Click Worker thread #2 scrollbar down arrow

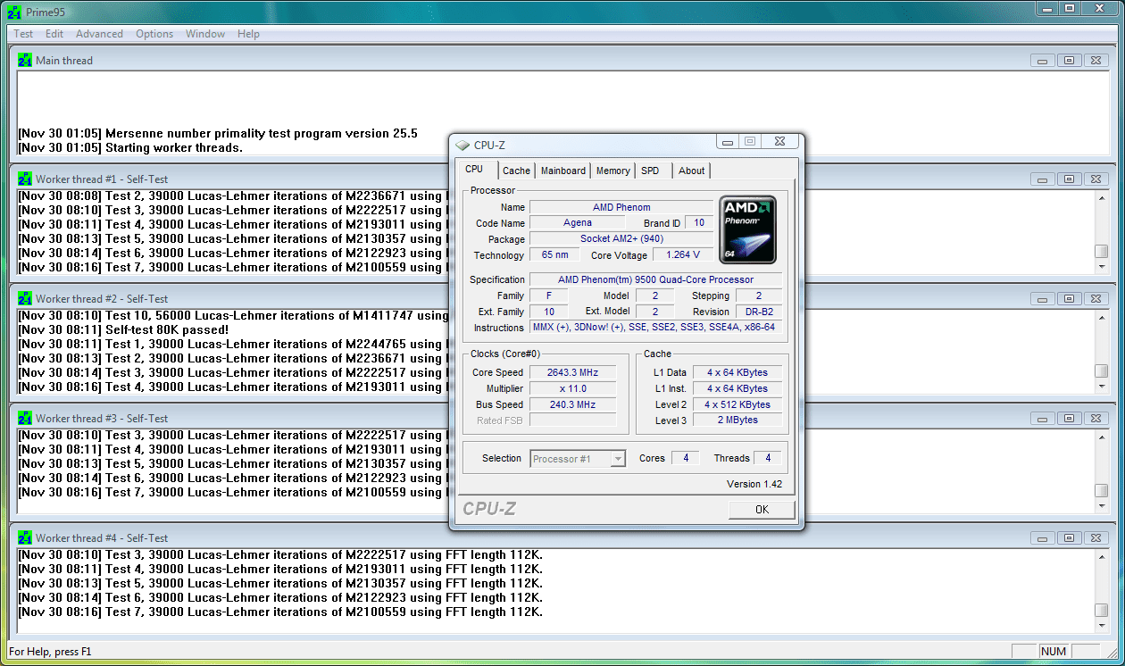tap(1101, 387)
